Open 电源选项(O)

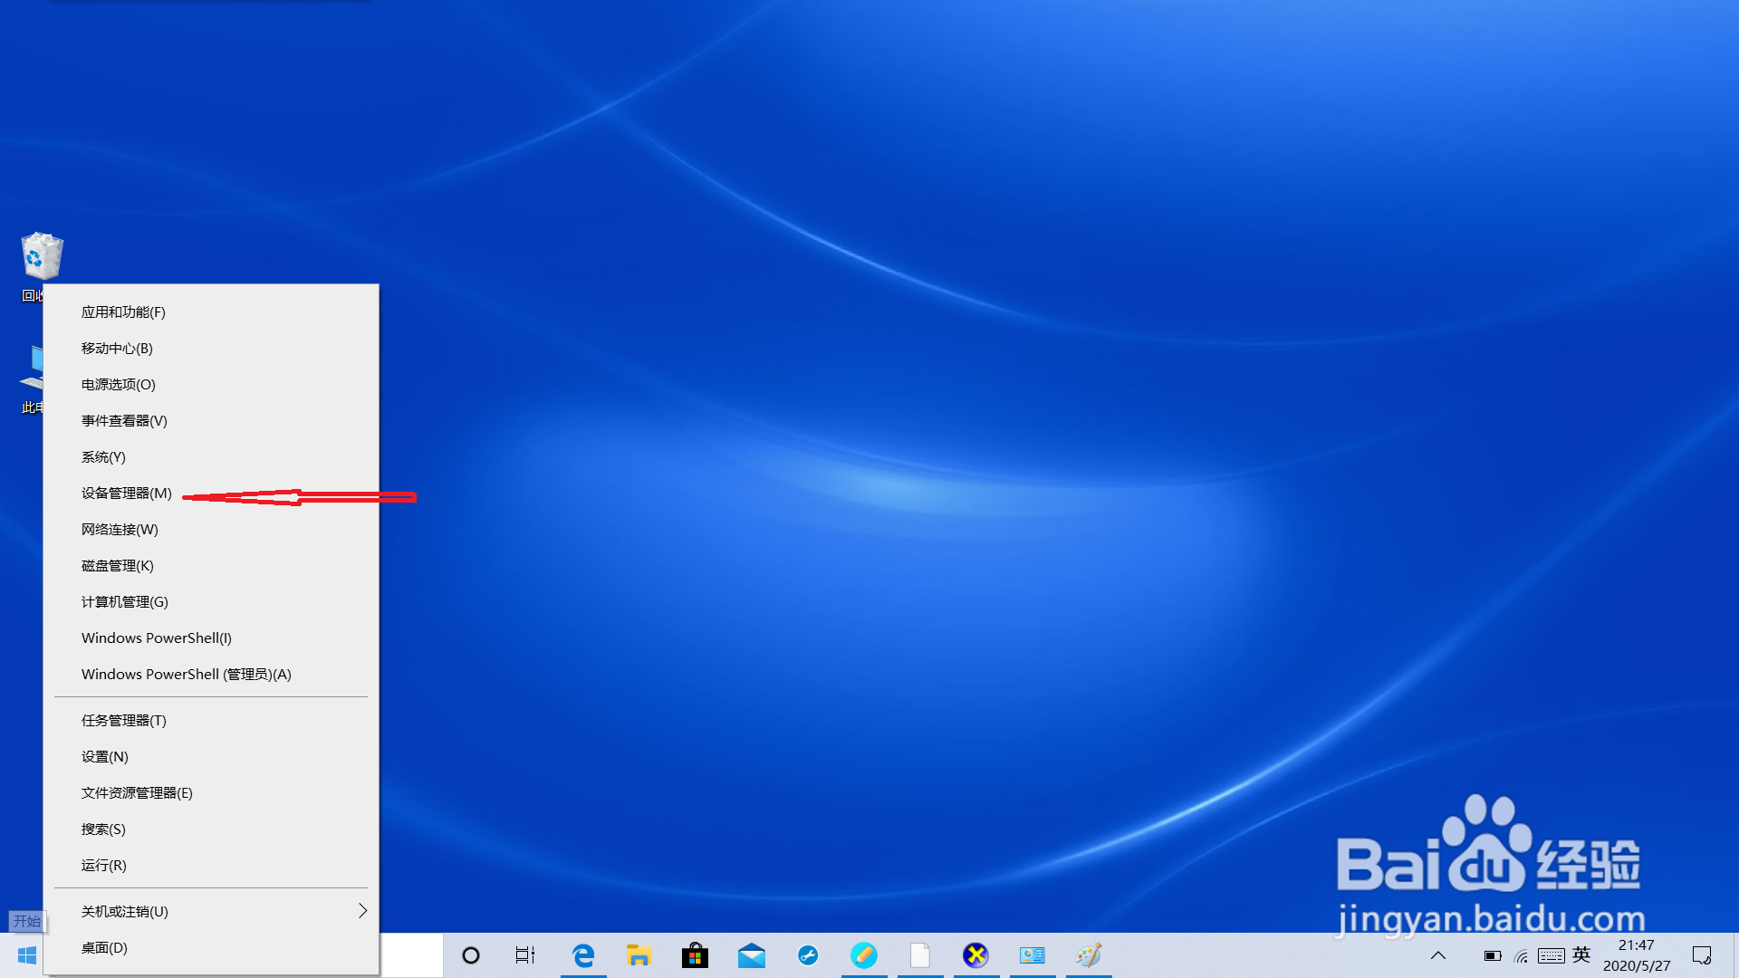pyautogui.click(x=211, y=385)
